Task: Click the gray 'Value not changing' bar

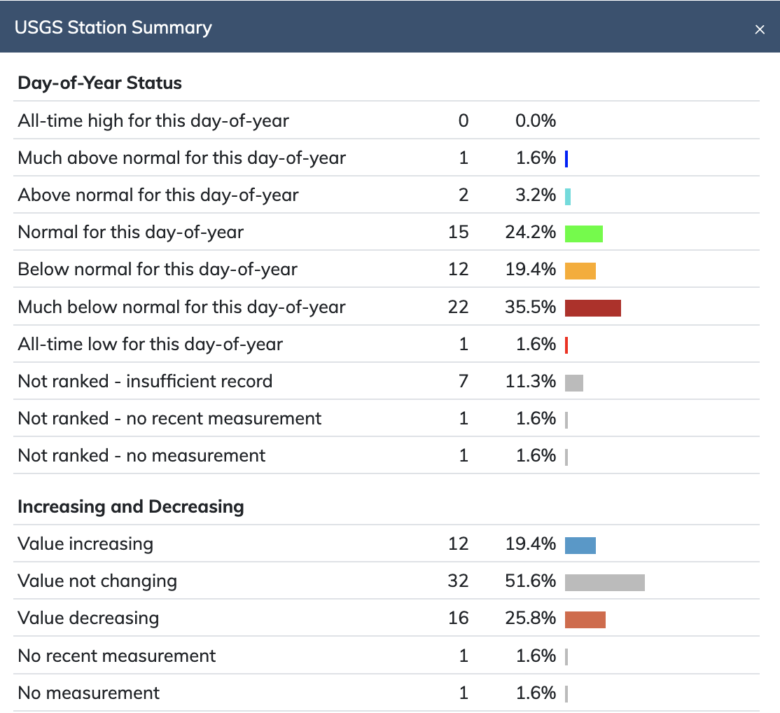Action: pos(605,582)
